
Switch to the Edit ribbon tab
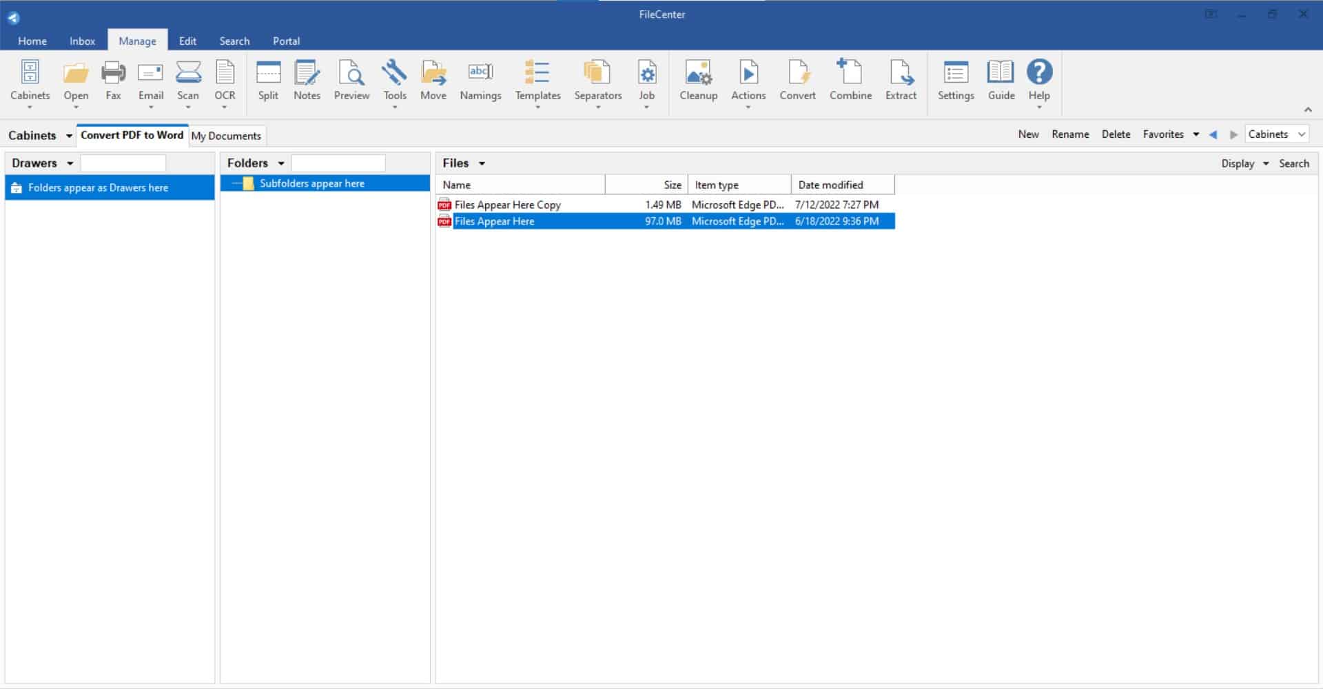187,41
